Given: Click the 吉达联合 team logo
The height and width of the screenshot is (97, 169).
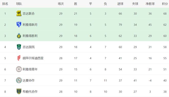Looking at the screenshot, I should point(19,14).
